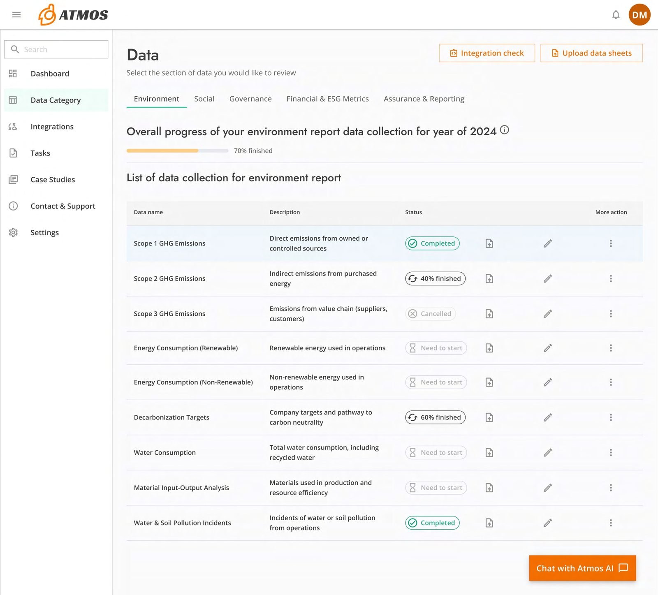
Task: Open Contact & Support in sidebar
Action: click(x=56, y=206)
